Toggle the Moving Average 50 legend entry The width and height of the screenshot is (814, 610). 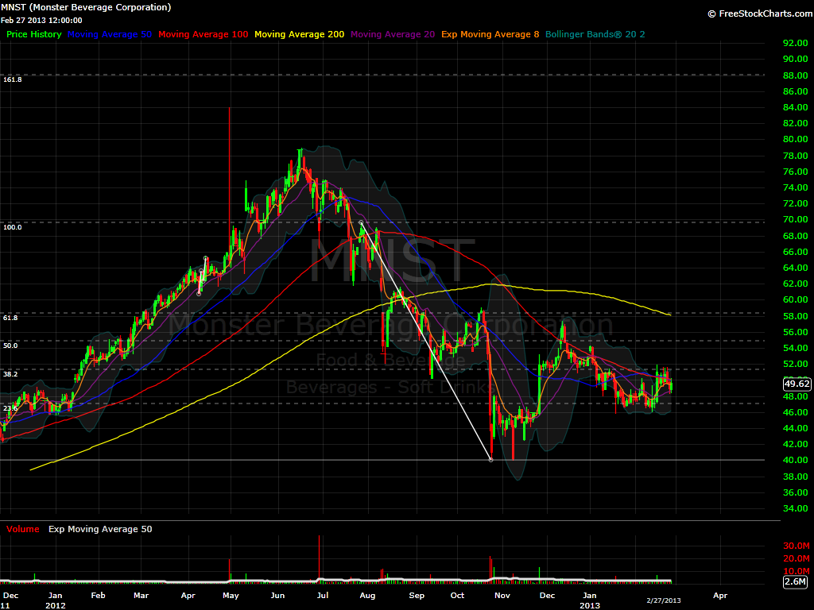click(110, 34)
